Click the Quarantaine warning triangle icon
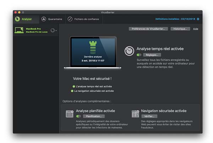Image resolution: width=213 pixels, height=143 pixels. [44, 19]
